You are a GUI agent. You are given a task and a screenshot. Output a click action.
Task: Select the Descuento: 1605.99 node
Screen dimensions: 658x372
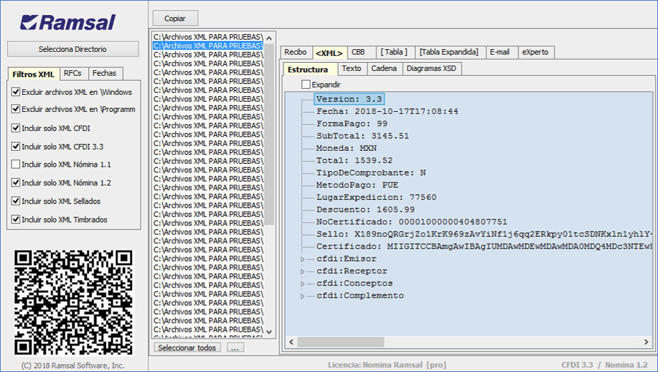[x=366, y=210]
